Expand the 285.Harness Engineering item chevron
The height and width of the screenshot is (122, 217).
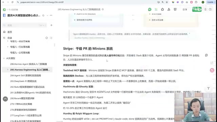(x=8, y=70)
